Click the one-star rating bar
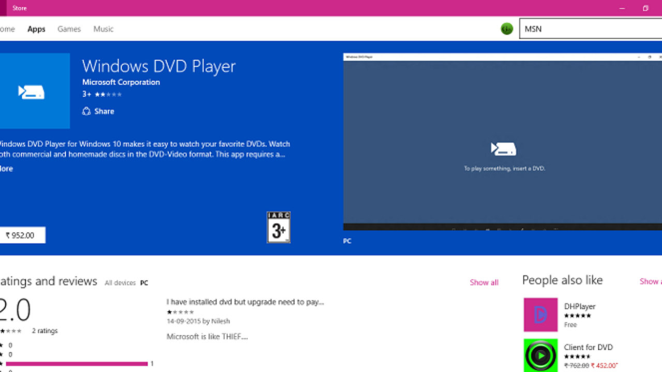The width and height of the screenshot is (662, 372). point(77,364)
